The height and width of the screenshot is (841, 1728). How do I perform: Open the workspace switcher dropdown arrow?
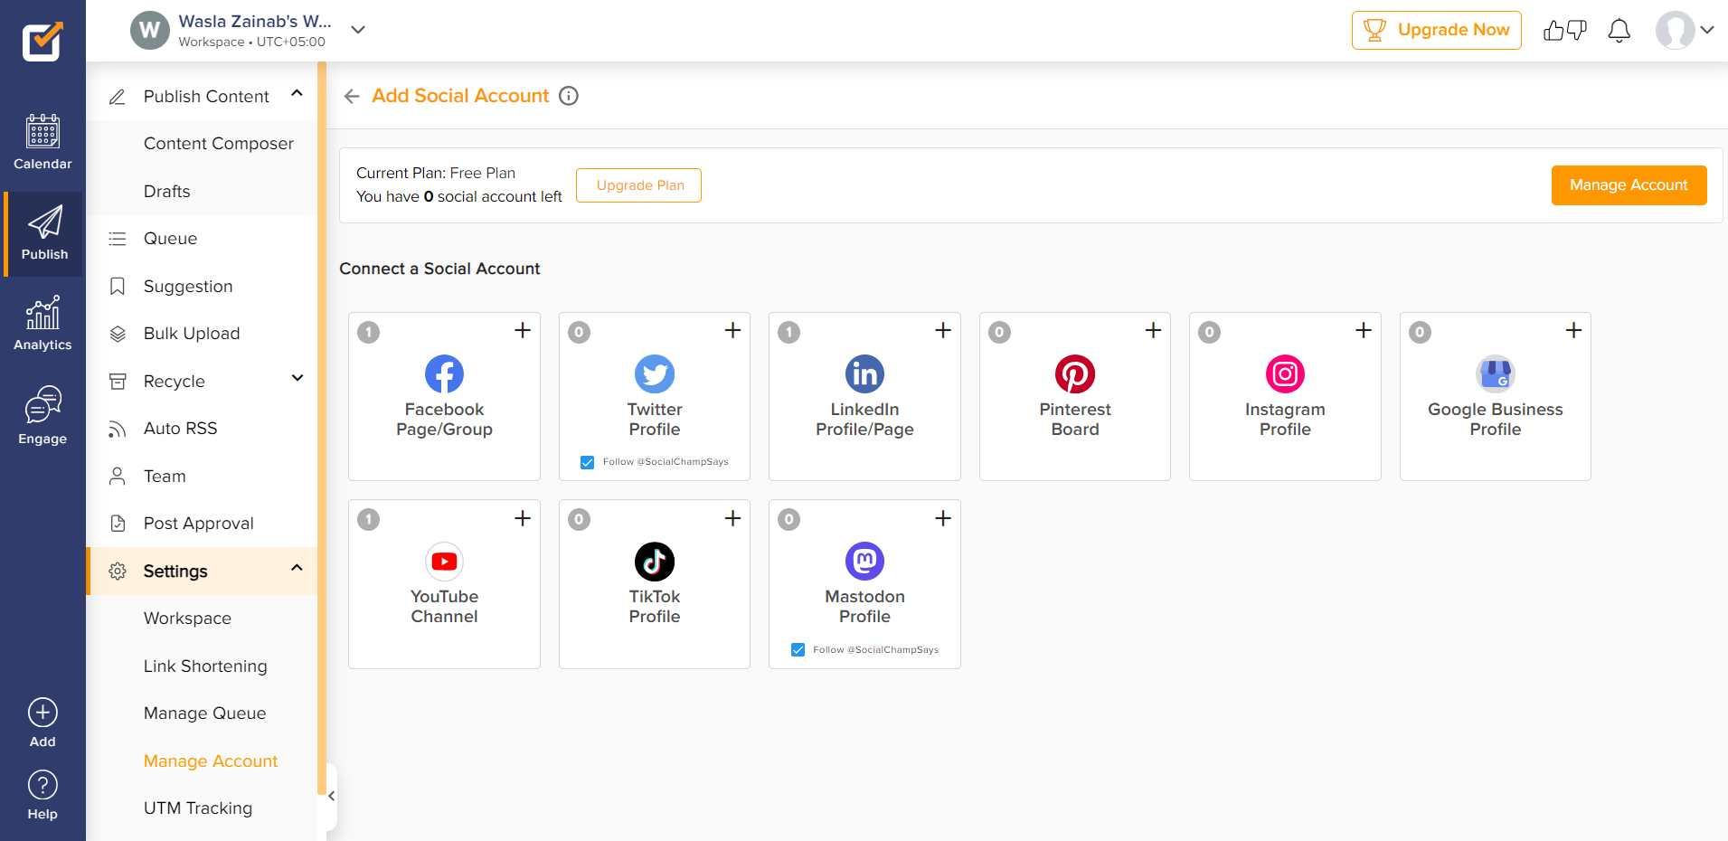point(358,30)
